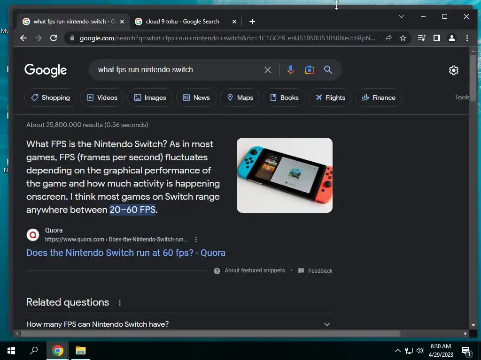Click the scroll right arrow
The image size is (481, 360).
(x=465, y=334)
